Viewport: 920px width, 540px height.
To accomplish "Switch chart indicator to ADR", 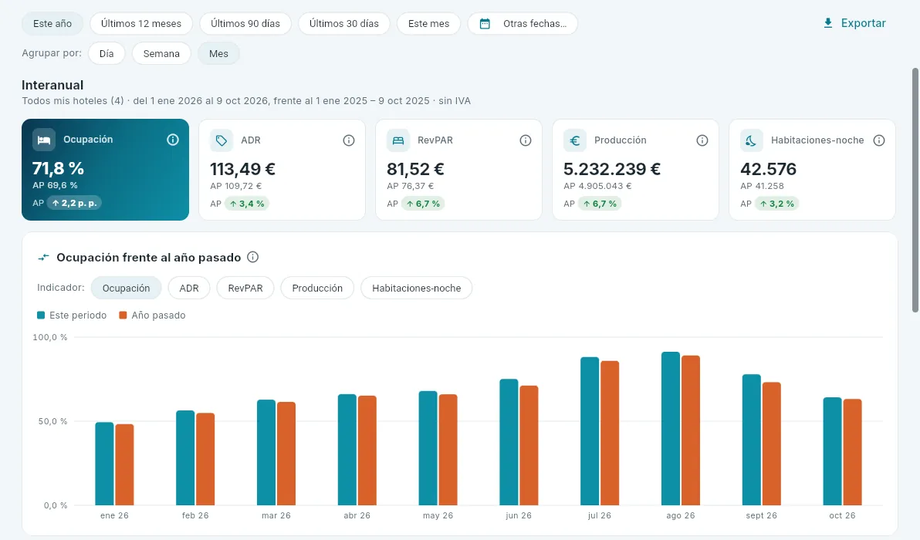I will (189, 288).
